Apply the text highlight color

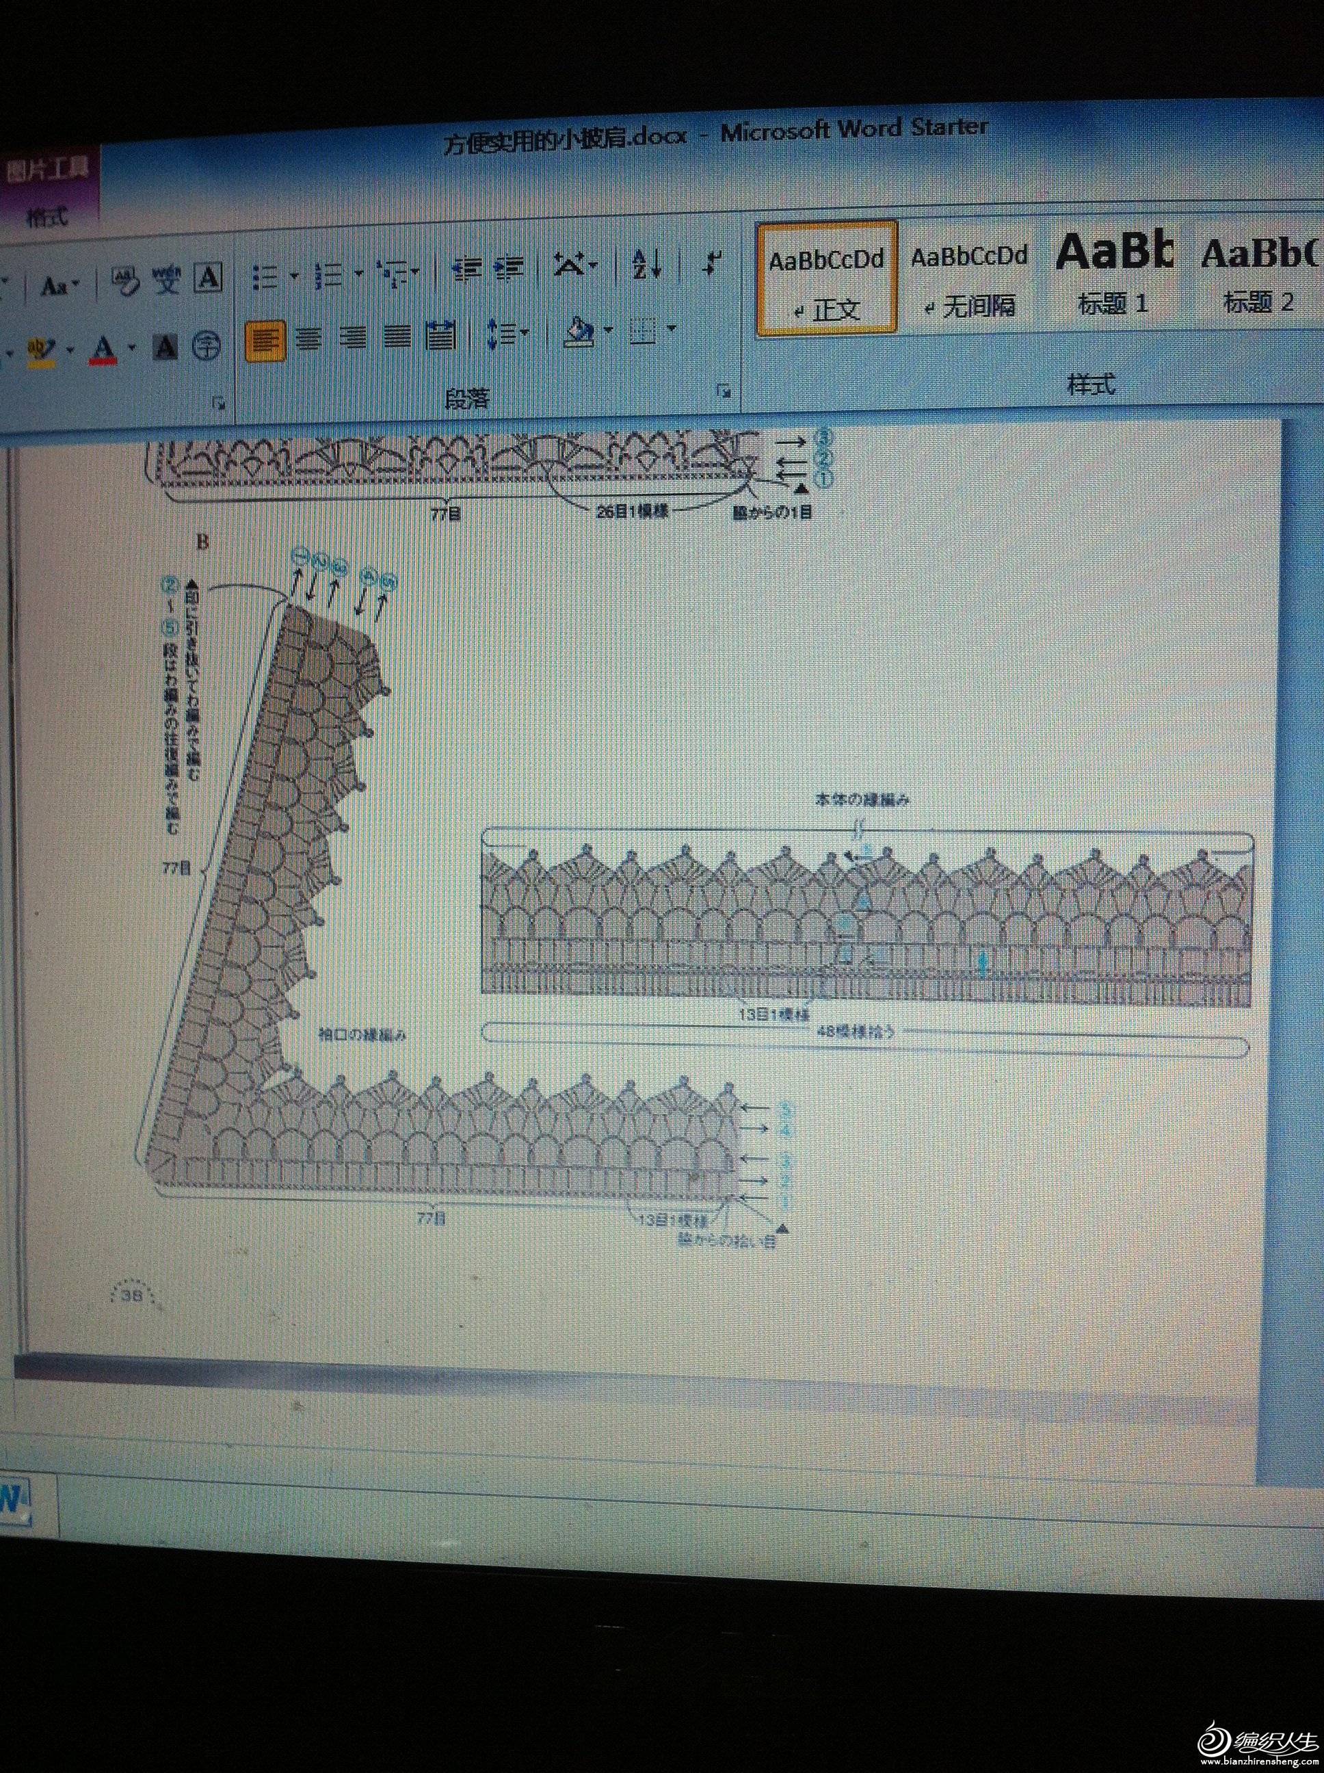42,352
